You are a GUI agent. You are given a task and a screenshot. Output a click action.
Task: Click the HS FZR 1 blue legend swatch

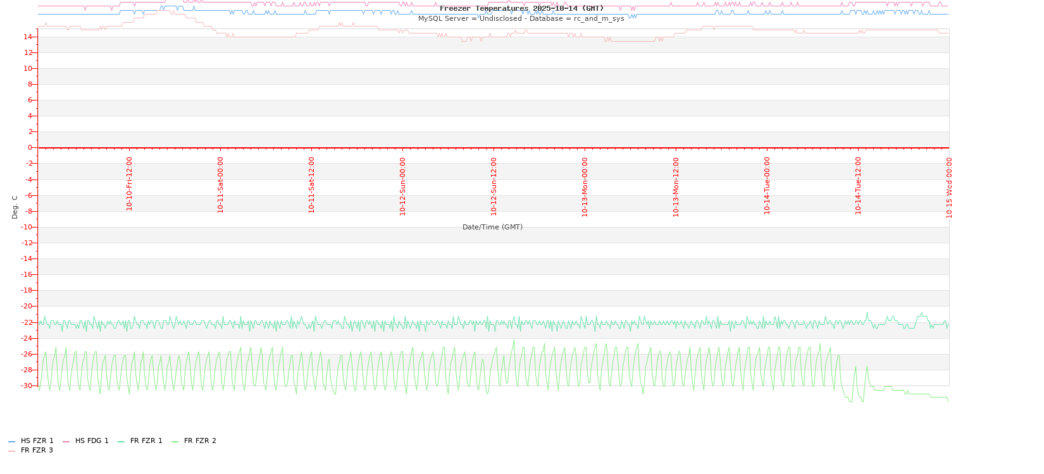(11, 442)
